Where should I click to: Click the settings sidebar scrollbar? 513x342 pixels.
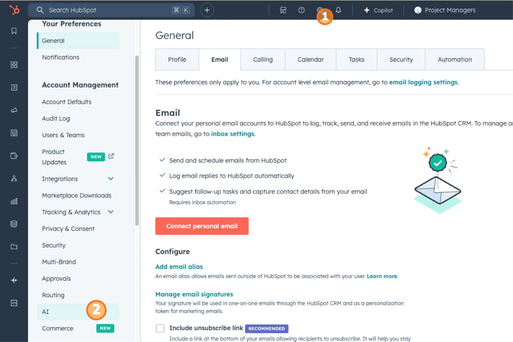click(137, 141)
